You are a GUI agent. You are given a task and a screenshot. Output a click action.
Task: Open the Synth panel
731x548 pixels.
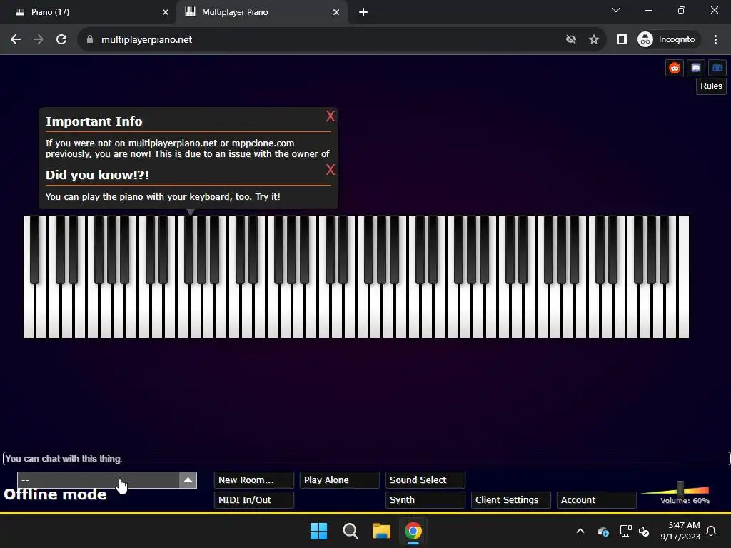(x=425, y=500)
